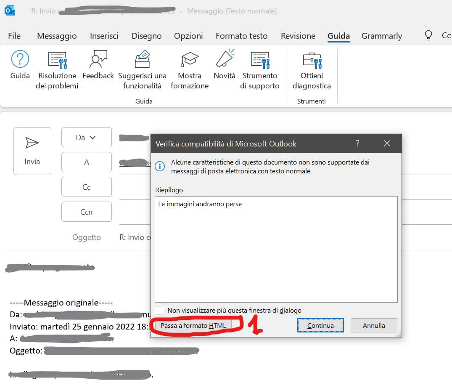The width and height of the screenshot is (452, 388).
Task: Enable Non visualizzare più questa finestra checkbox
Action: click(x=159, y=311)
